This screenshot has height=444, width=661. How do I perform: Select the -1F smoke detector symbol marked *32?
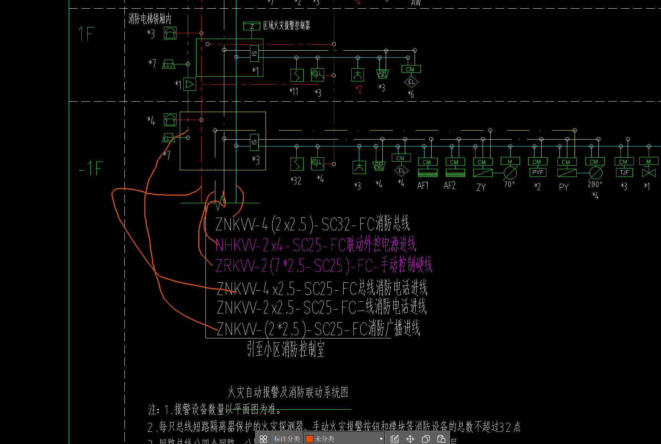click(x=297, y=164)
